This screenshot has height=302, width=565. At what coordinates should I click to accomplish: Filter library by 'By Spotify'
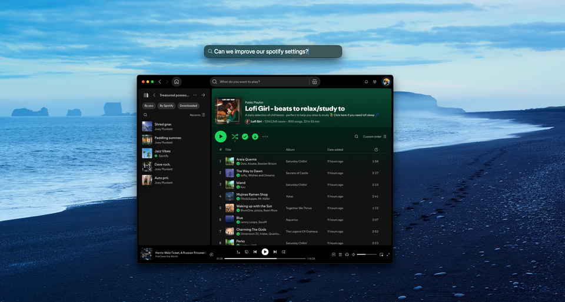167,105
